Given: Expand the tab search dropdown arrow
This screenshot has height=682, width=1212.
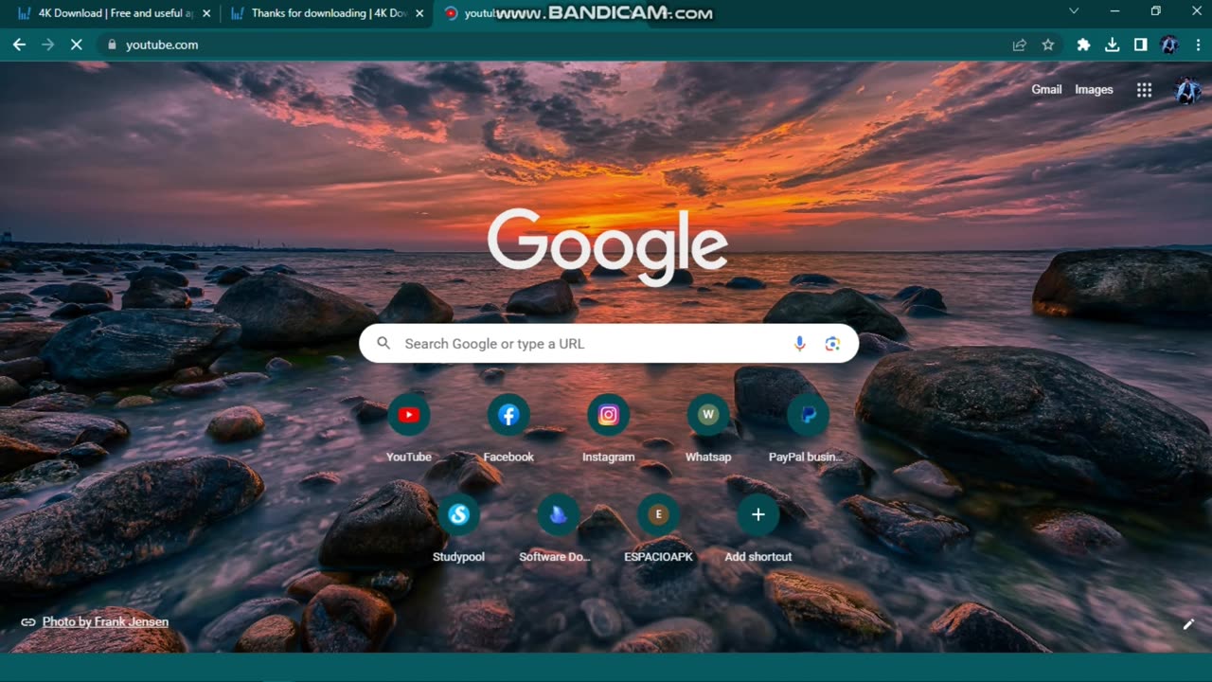Looking at the screenshot, I should coord(1074,11).
